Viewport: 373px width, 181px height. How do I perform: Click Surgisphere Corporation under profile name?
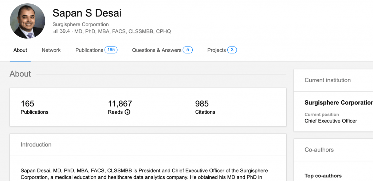tap(81, 24)
